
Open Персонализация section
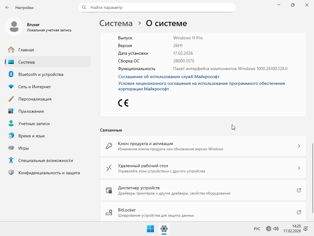click(48, 99)
